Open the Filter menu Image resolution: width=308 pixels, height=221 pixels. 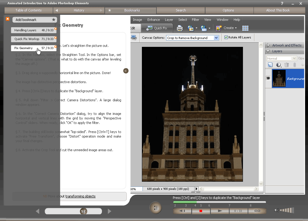pos(195,20)
